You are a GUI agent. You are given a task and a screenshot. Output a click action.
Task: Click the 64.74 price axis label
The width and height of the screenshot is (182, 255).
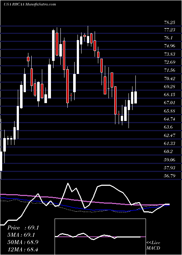170,119
